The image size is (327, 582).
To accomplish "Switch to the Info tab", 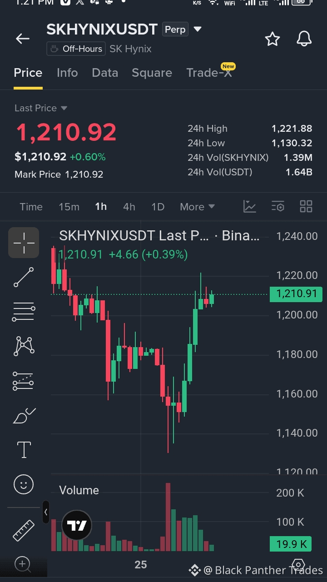I will [67, 73].
